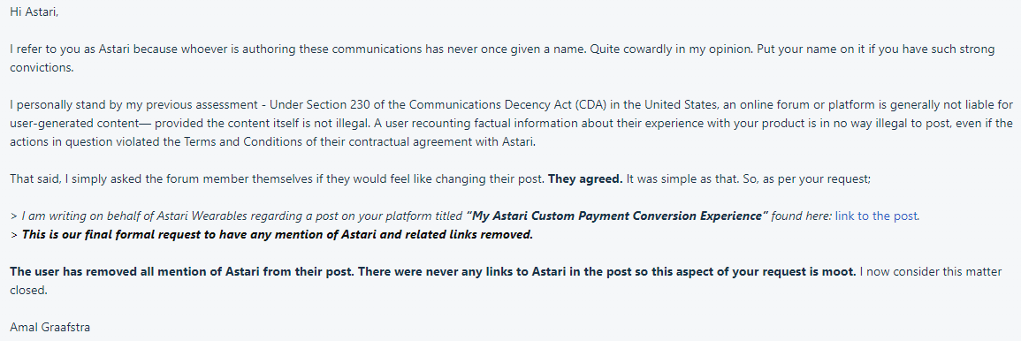Open the 'link to the post' hyperlink

[x=877, y=216]
